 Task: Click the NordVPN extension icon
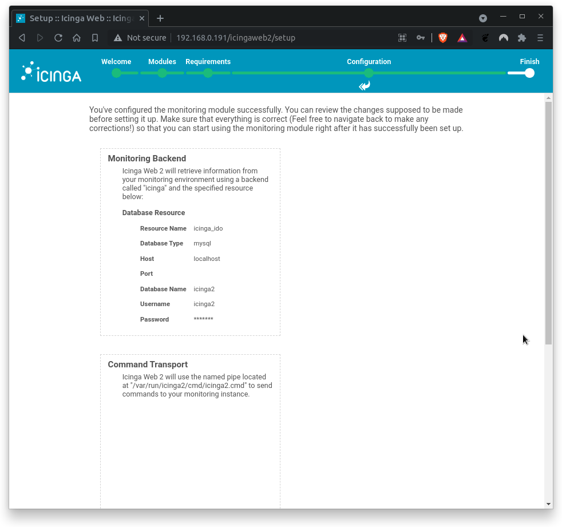coord(503,37)
